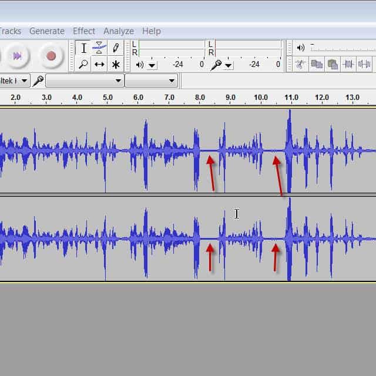Select the Envelope tool
This screenshot has width=376, height=376.
[x=100, y=48]
